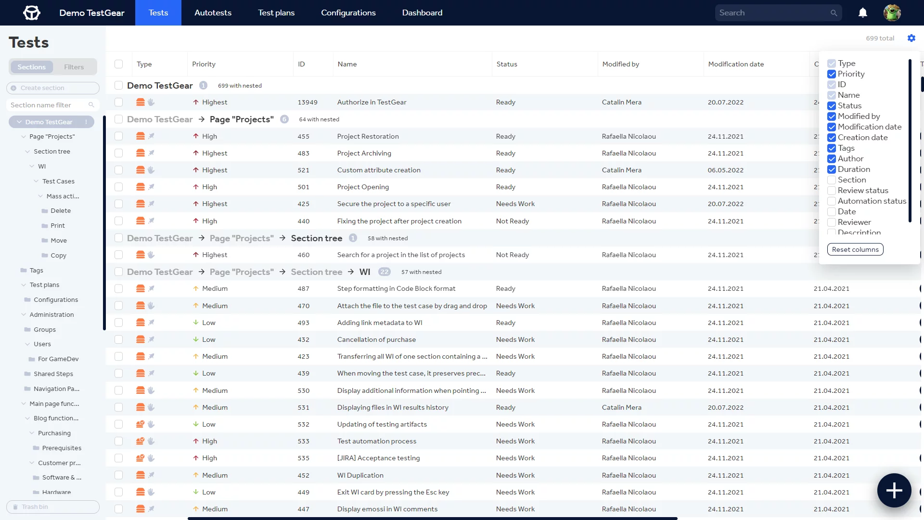Toggle the Status column checkbox
The width and height of the screenshot is (924, 520).
[832, 106]
